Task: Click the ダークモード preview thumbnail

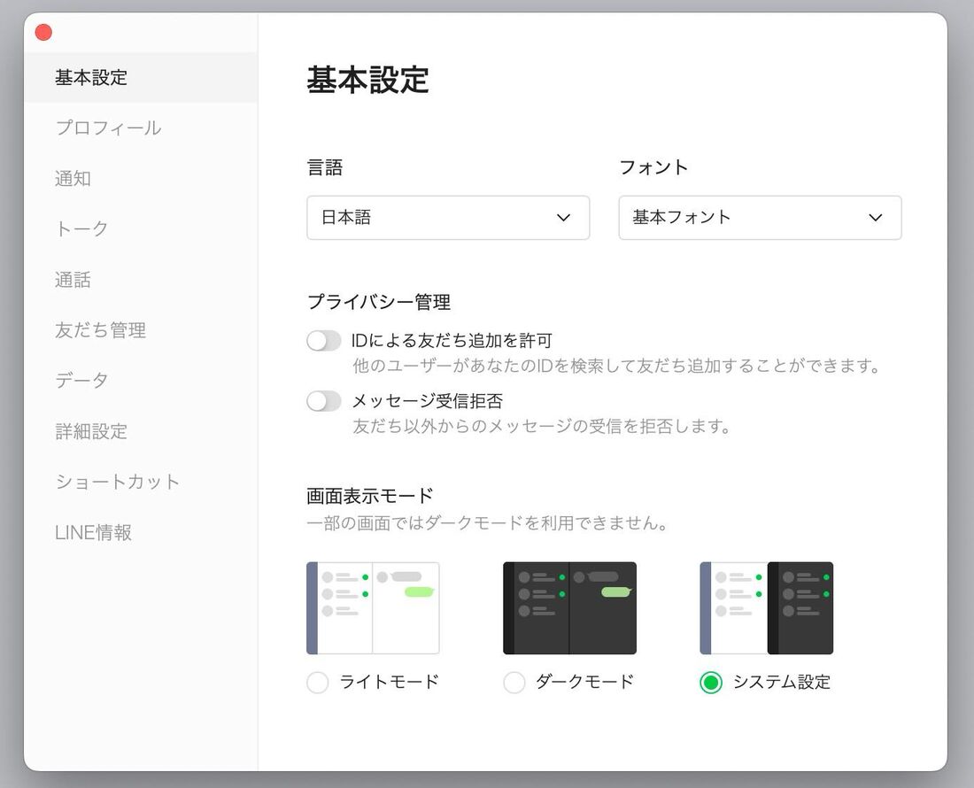Action: 569,608
